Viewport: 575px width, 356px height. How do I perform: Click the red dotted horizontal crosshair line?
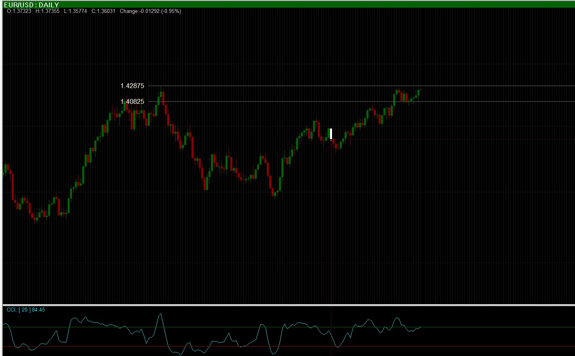click(x=454, y=139)
